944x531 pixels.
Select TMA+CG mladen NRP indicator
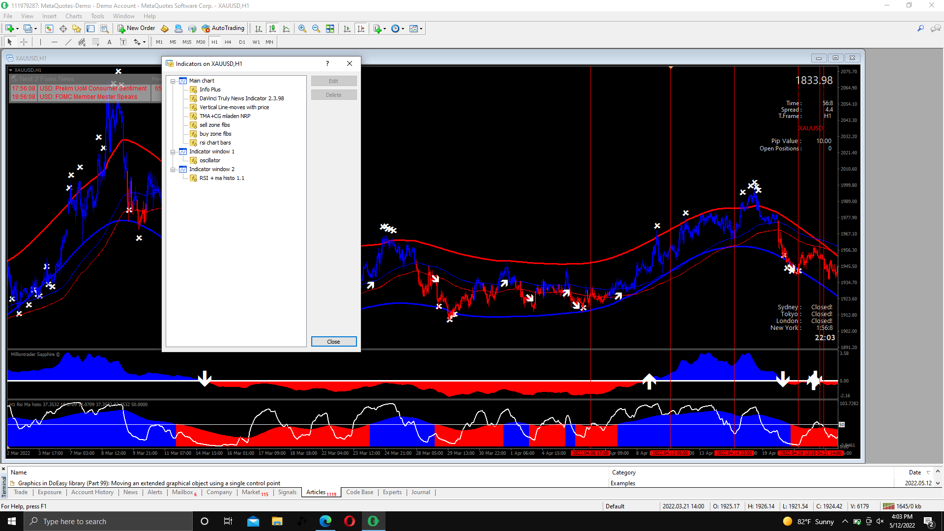pos(225,116)
